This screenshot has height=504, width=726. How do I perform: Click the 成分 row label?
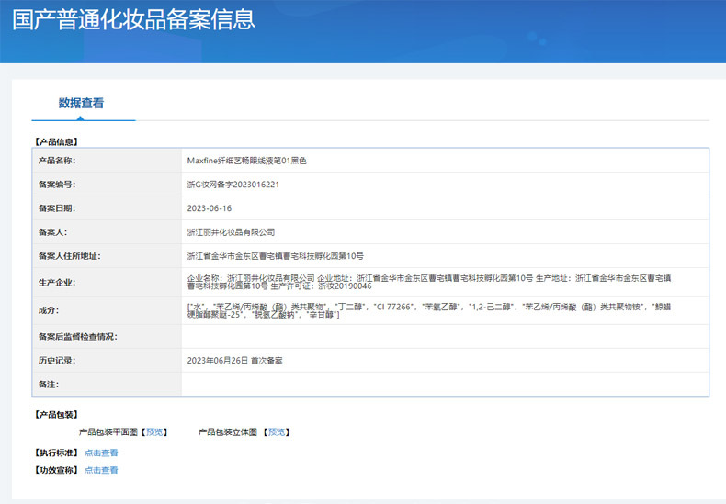click(49, 310)
